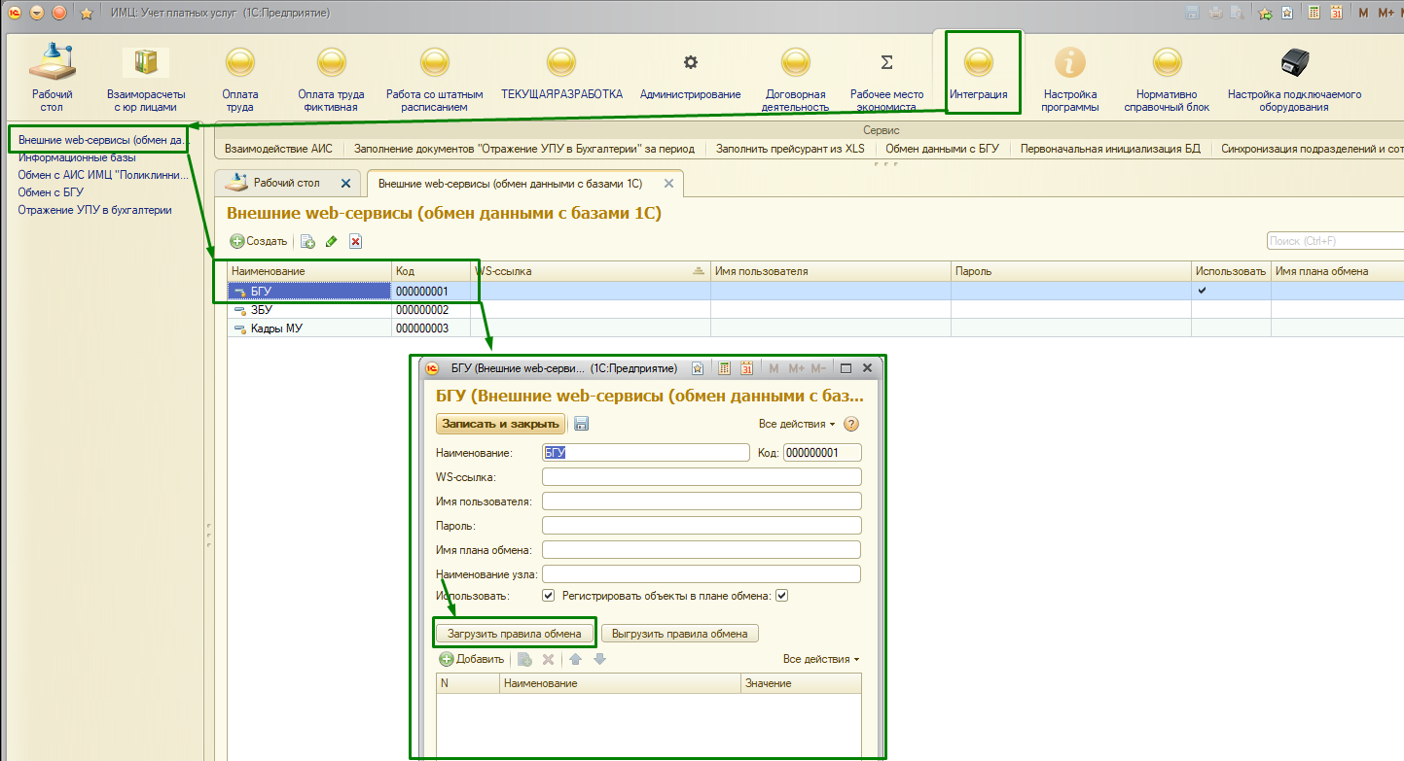The image size is (1404, 761).
Task: Uncheck the Использовать checkbox in dialog
Action: [549, 596]
